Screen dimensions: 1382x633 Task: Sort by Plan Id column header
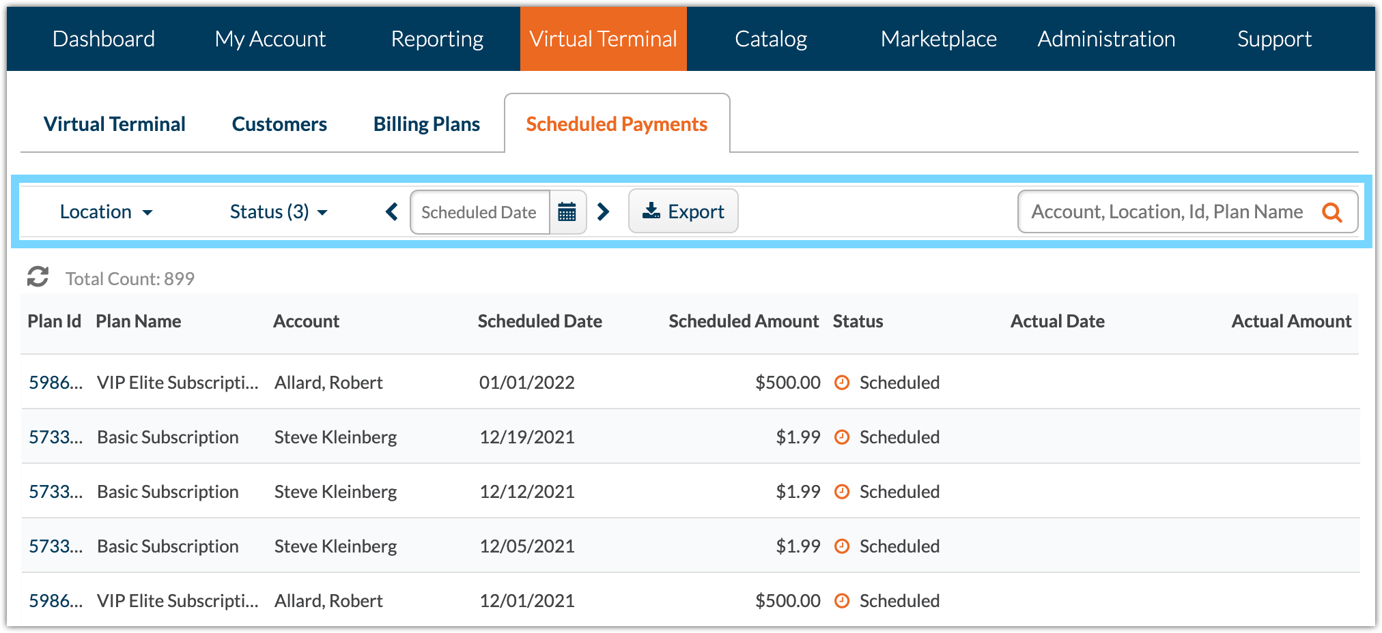pyautogui.click(x=54, y=321)
